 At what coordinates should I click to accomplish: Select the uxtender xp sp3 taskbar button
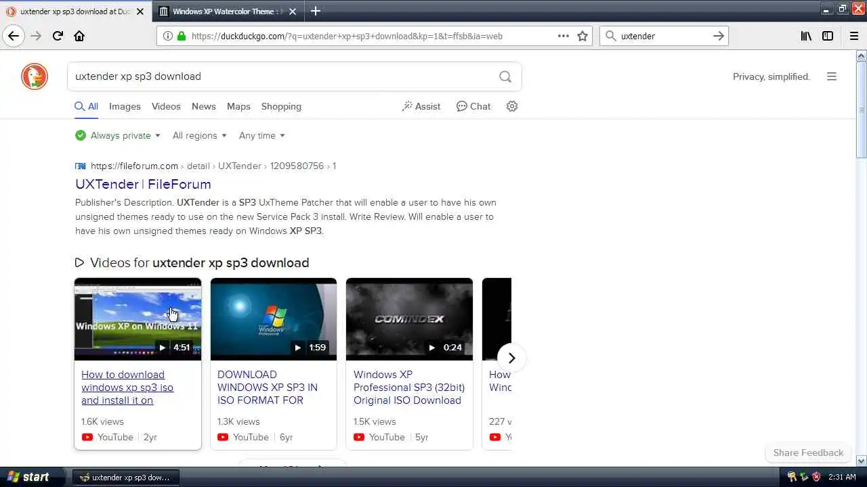click(125, 477)
